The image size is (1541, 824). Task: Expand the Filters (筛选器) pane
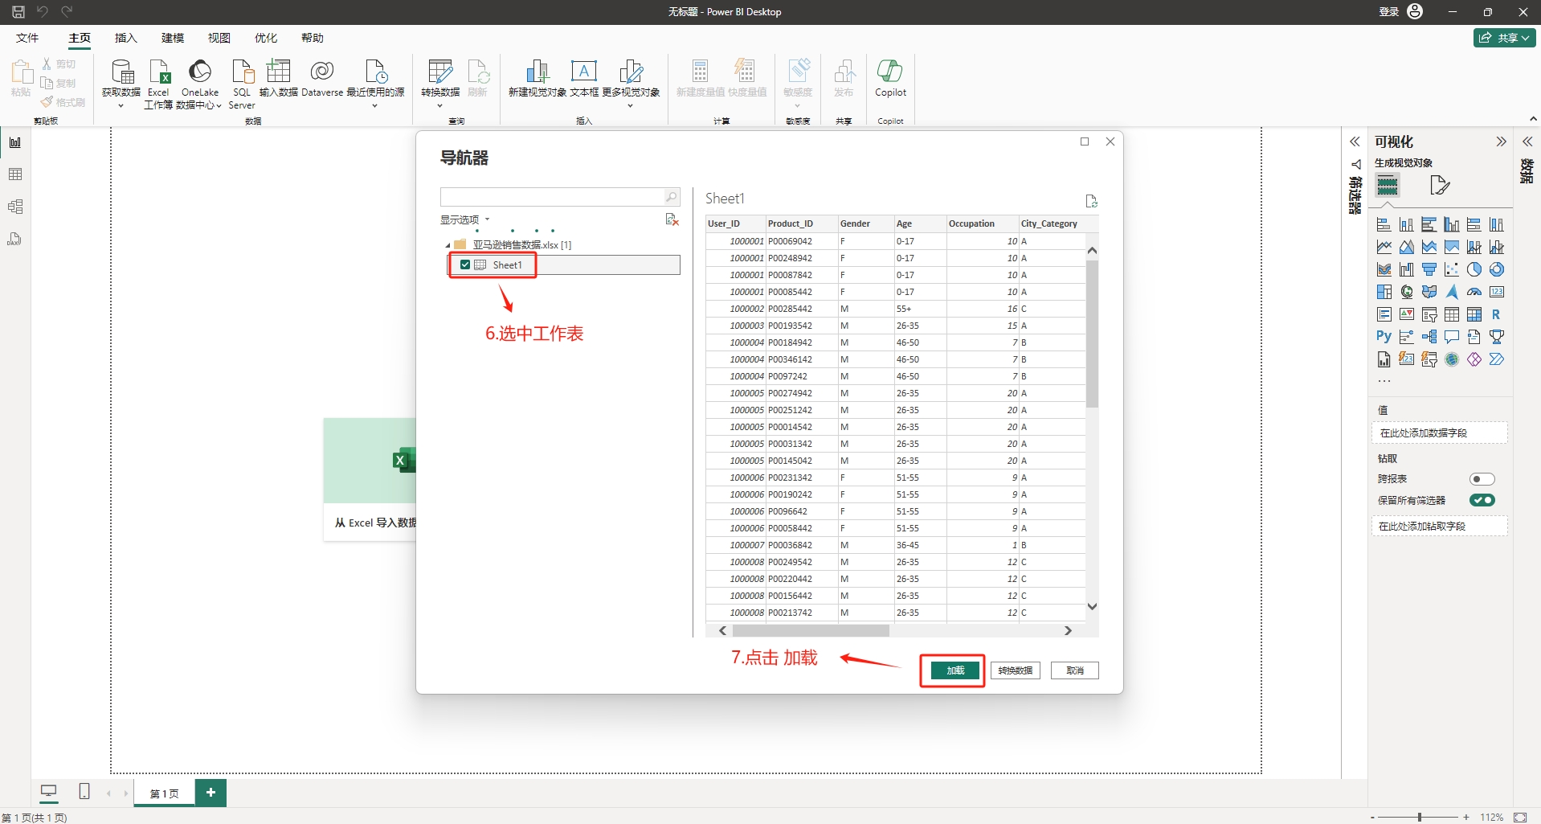point(1355,141)
